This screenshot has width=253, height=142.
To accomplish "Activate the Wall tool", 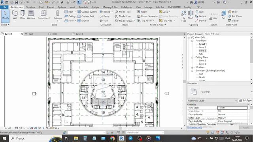I will 15,15.
